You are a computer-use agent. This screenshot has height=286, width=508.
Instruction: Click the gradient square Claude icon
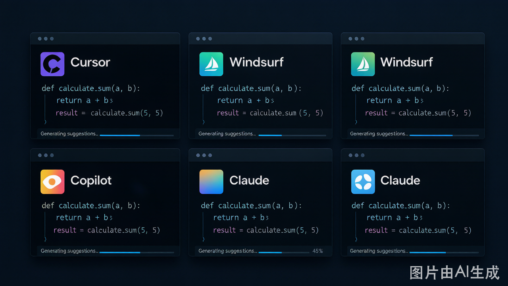click(x=211, y=182)
